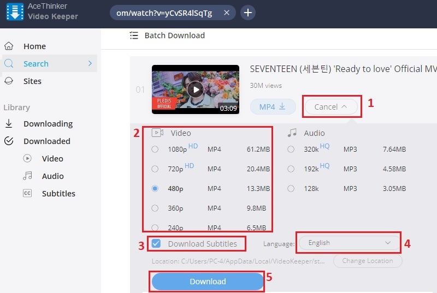Image resolution: width=437 pixels, height=293 pixels.
Task: Click the Search magnifier icon in sidebar
Action: (9, 63)
